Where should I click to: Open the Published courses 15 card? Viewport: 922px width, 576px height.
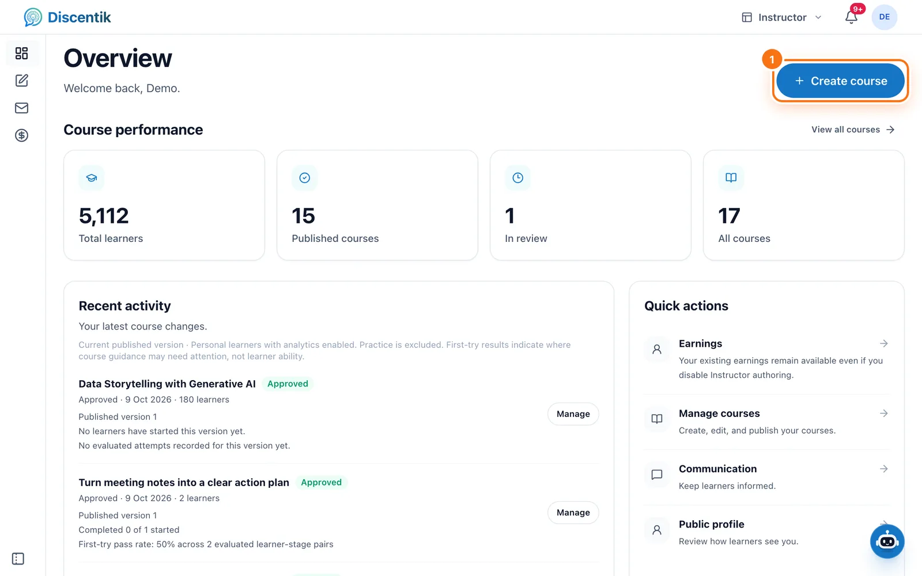tap(377, 206)
